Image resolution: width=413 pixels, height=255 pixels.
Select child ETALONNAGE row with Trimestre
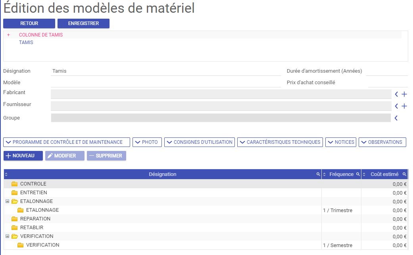click(206, 210)
